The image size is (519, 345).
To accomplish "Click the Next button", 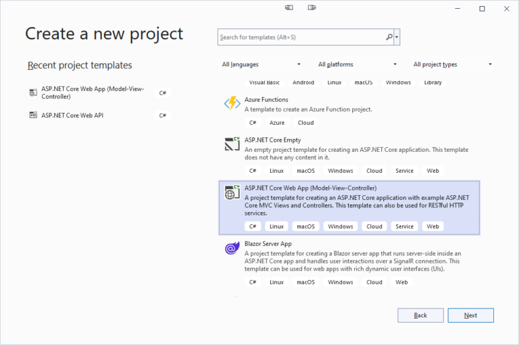I will click(x=470, y=315).
